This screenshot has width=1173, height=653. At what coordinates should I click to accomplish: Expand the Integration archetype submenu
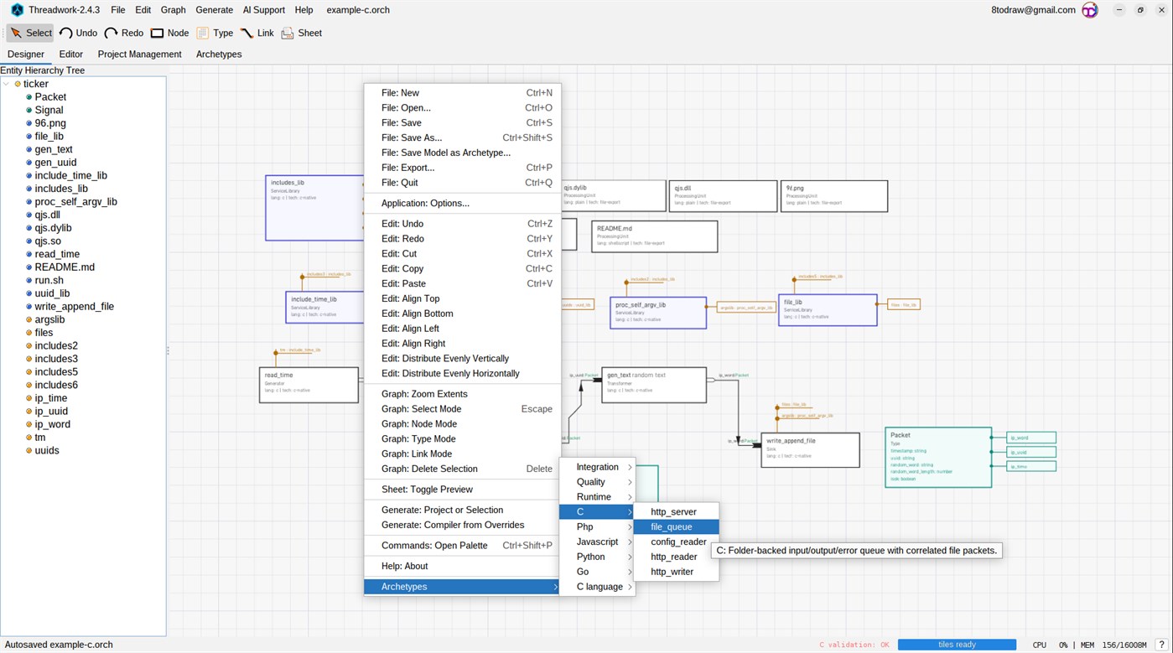pos(597,467)
